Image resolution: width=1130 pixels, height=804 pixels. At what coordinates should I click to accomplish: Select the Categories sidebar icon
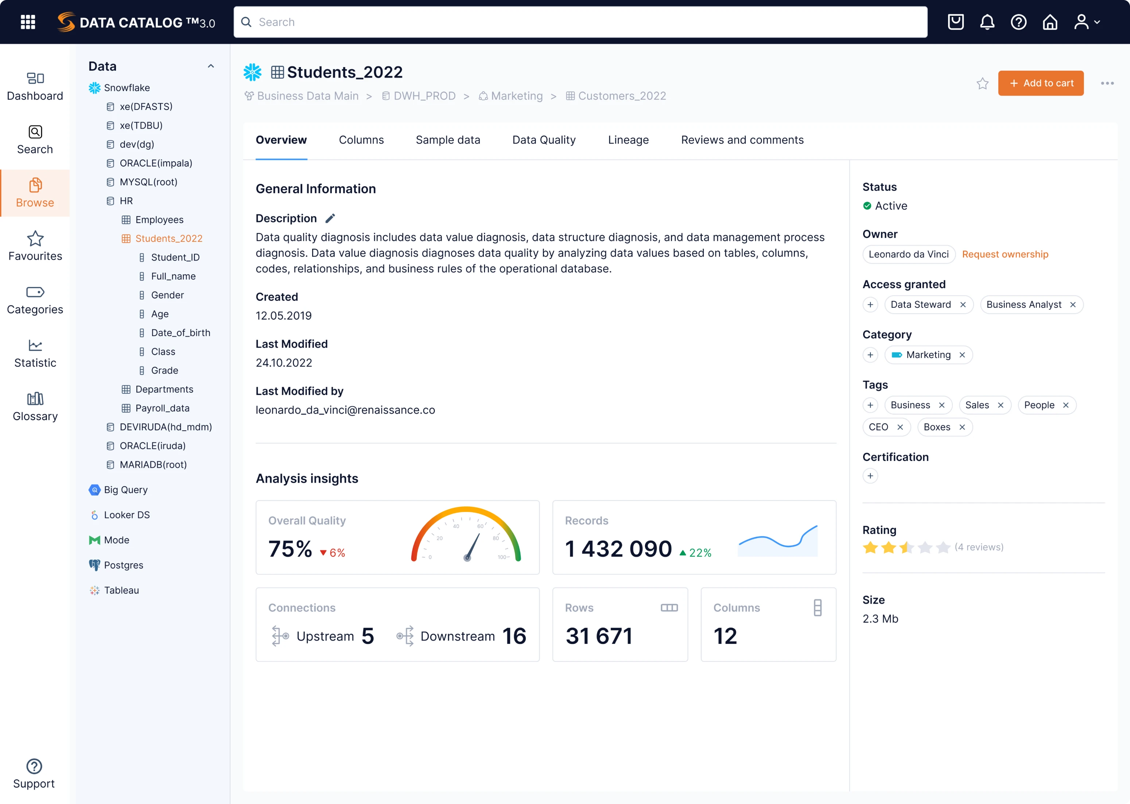35,298
